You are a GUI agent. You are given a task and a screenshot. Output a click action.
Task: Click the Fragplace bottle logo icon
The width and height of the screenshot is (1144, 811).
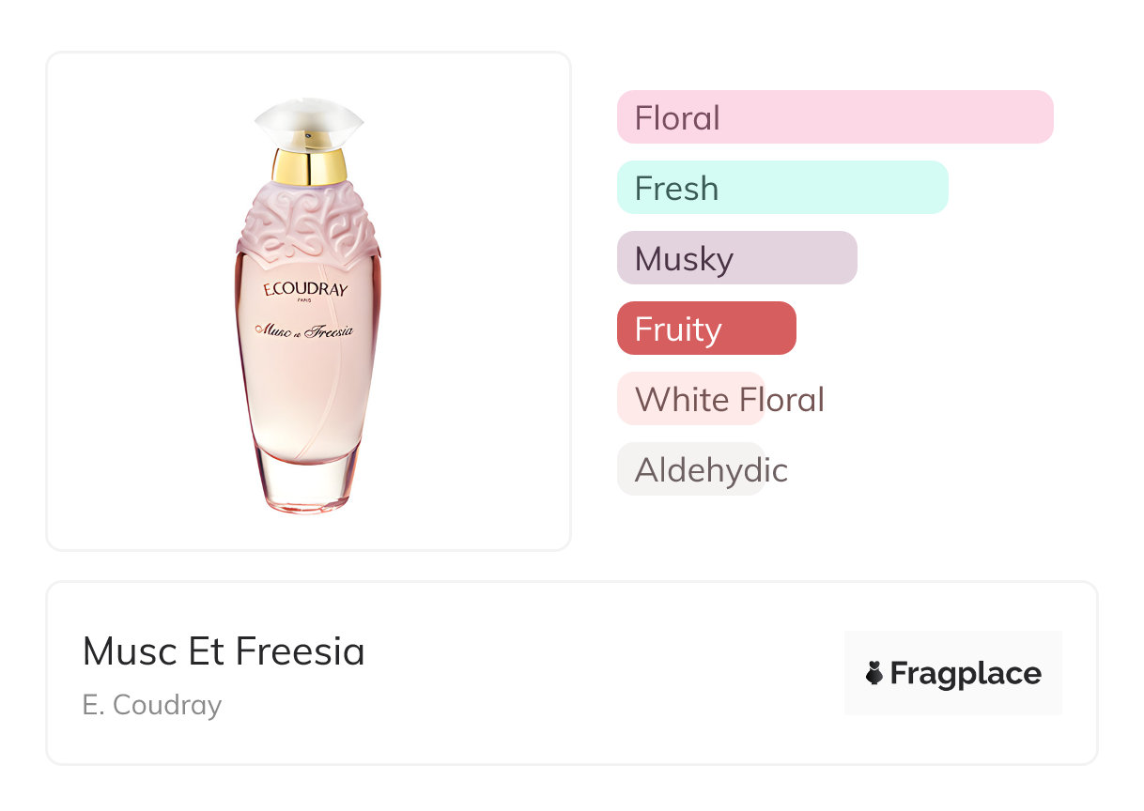click(x=874, y=673)
